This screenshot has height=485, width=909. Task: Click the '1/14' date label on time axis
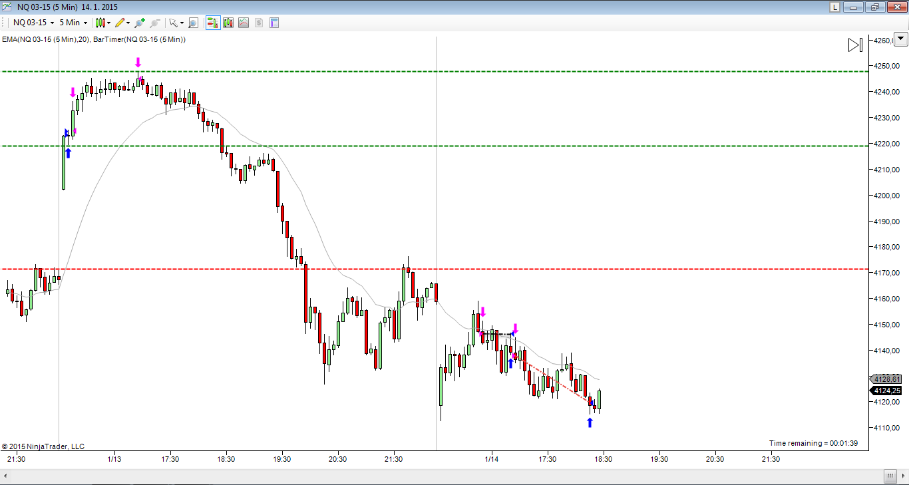pos(492,459)
